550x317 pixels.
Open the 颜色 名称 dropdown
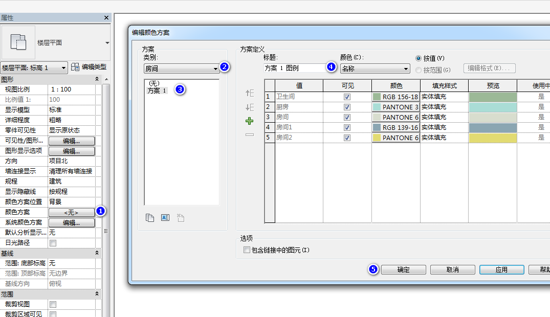pos(375,69)
